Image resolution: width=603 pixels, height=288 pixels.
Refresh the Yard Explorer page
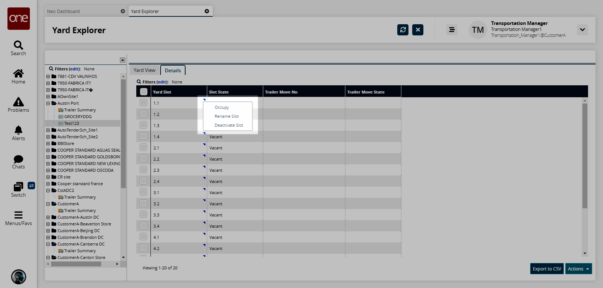(403, 30)
